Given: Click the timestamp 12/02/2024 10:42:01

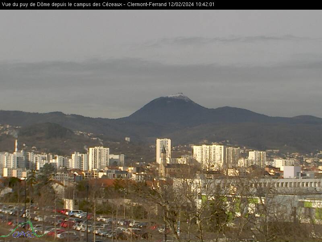Looking at the screenshot, I should point(192,4).
